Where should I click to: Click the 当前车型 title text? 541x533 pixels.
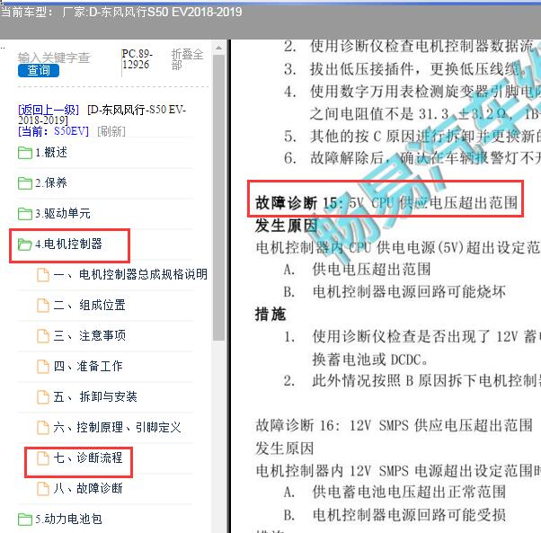point(121,13)
